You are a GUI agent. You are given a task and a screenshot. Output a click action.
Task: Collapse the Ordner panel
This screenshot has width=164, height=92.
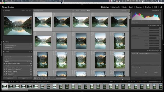click(x=4, y=52)
